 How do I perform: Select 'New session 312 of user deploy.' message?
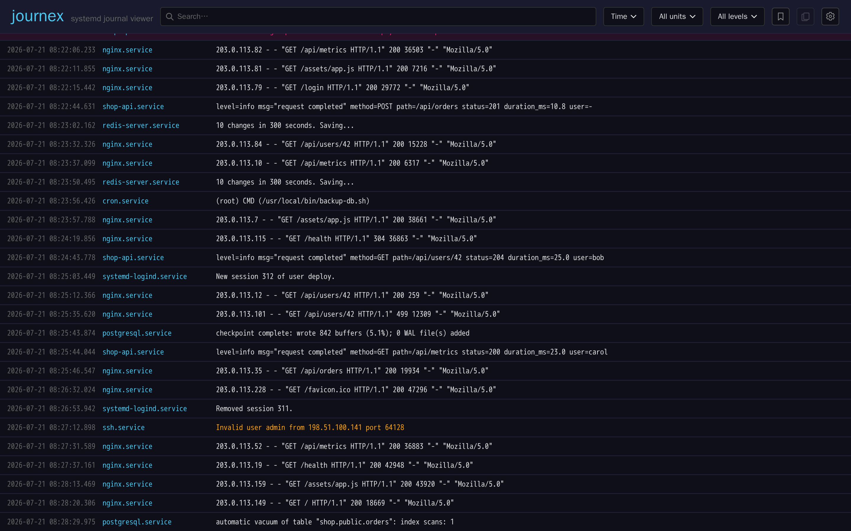[x=275, y=276]
